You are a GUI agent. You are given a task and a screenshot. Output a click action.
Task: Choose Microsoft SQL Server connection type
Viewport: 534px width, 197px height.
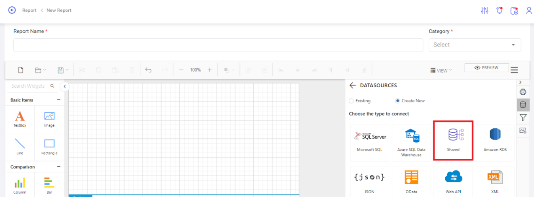pos(370,143)
